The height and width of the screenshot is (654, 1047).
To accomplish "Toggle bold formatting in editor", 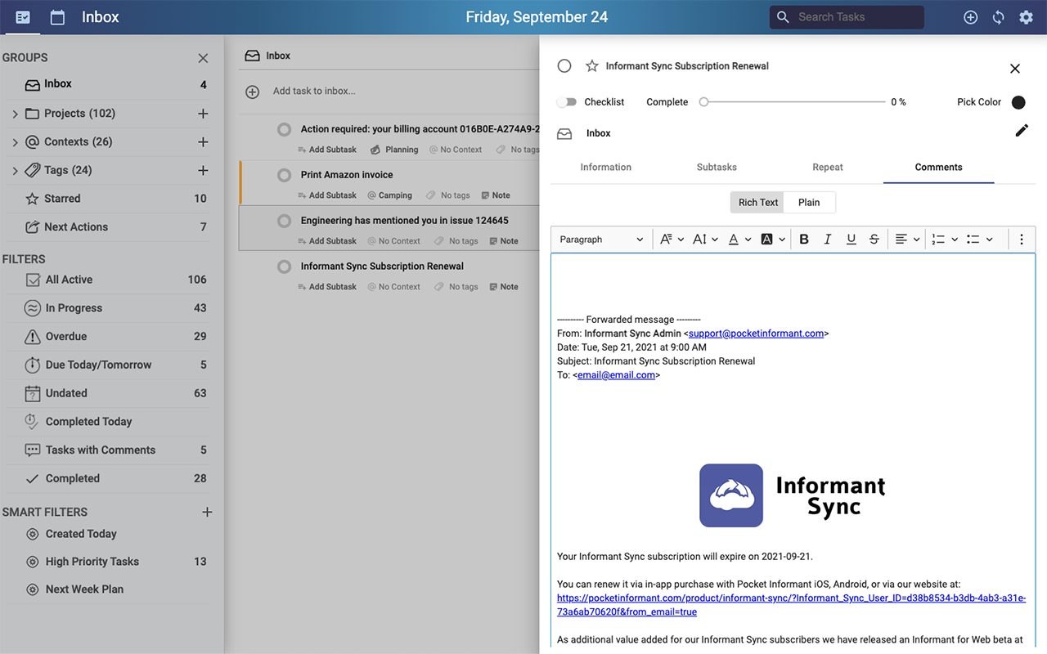I will tap(804, 240).
